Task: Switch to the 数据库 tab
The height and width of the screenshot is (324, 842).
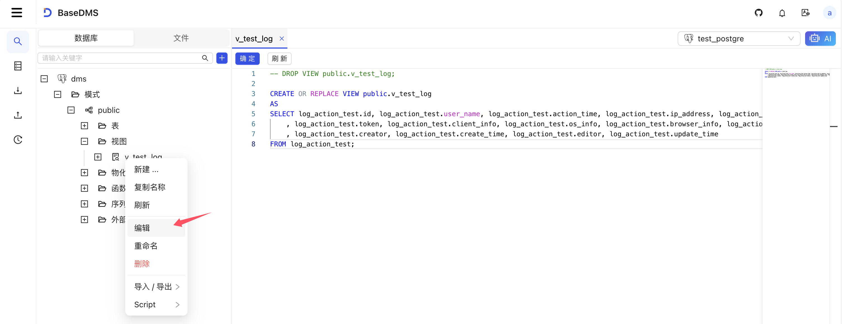Action: point(86,38)
